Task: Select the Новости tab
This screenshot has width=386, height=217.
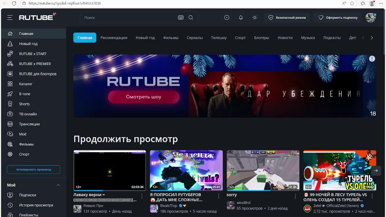Action: click(x=285, y=38)
